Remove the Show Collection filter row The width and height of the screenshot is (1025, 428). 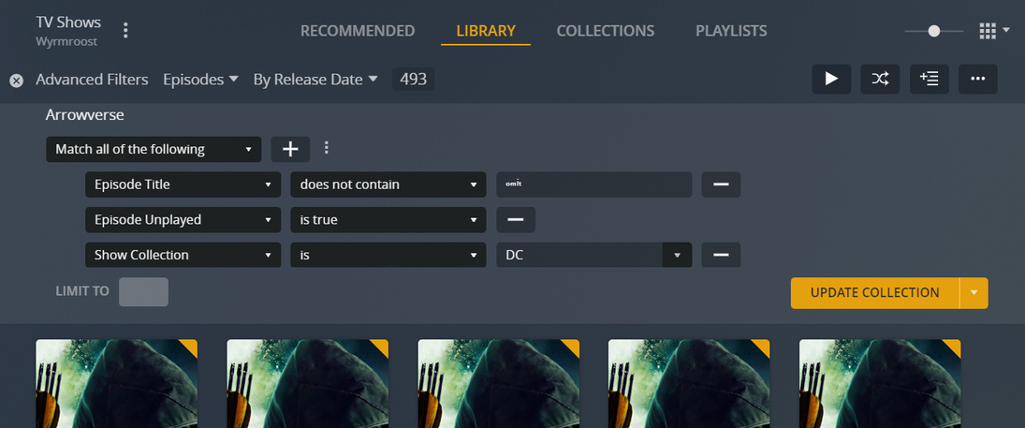721,255
